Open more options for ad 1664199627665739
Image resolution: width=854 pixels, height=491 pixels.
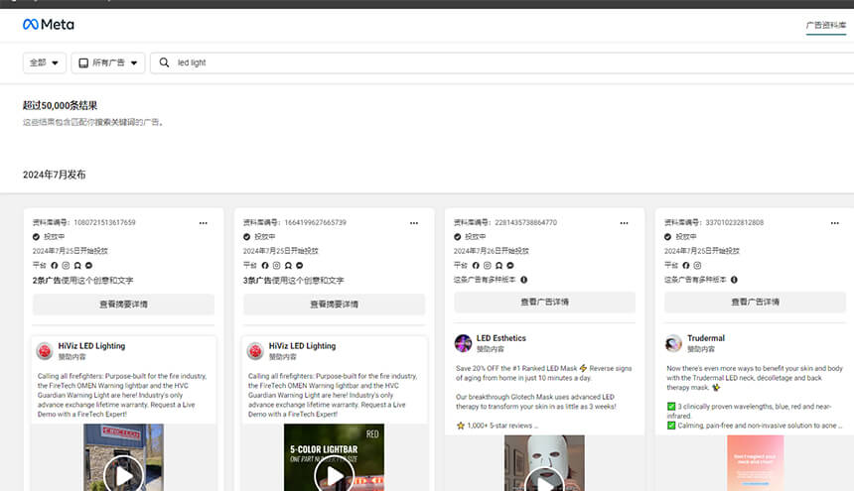click(x=414, y=223)
